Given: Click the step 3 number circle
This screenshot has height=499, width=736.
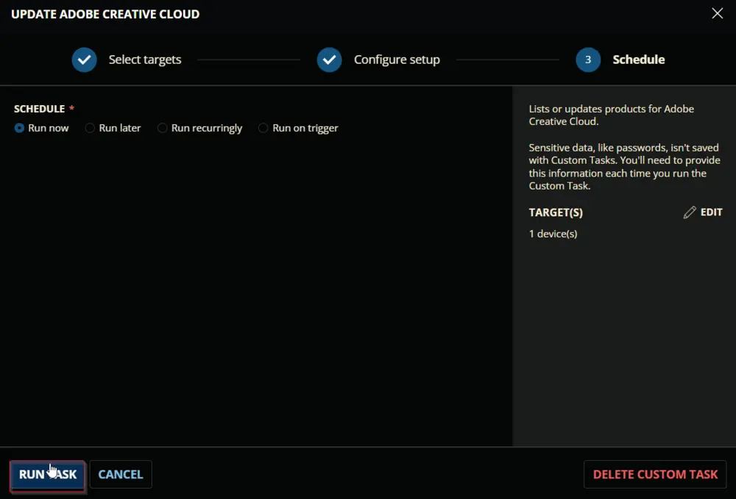Looking at the screenshot, I should [x=588, y=60].
